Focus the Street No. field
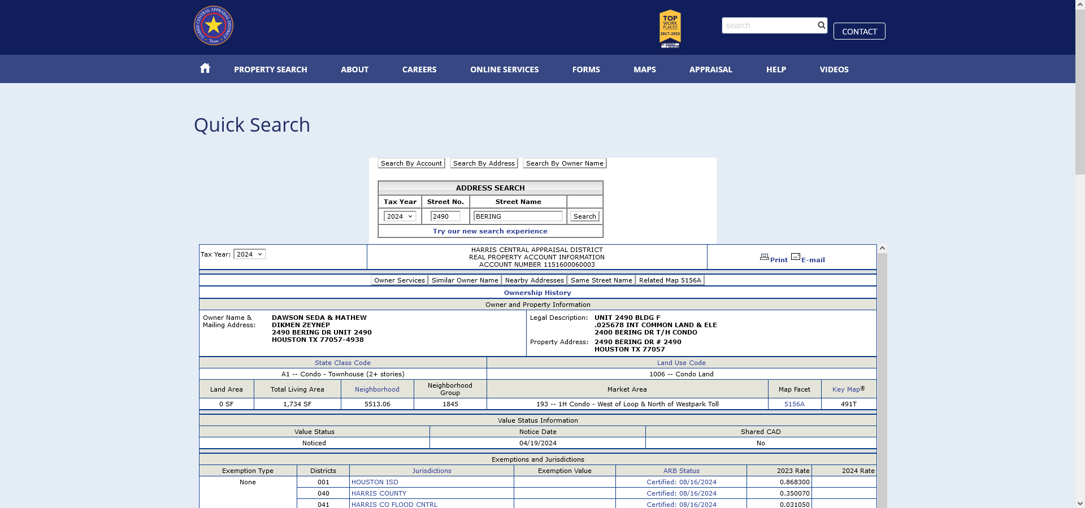 pos(445,216)
